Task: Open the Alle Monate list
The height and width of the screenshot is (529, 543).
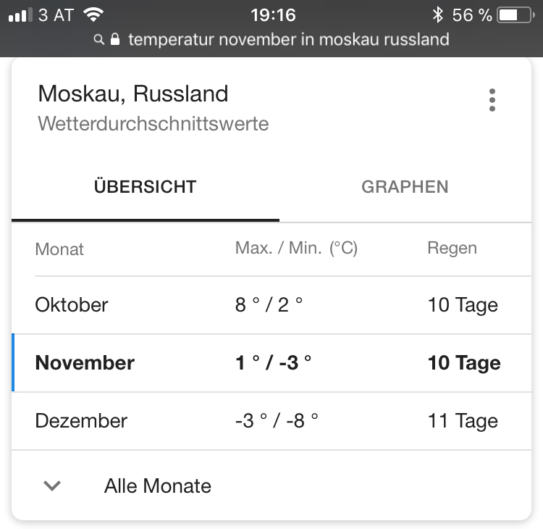Action: (158, 486)
